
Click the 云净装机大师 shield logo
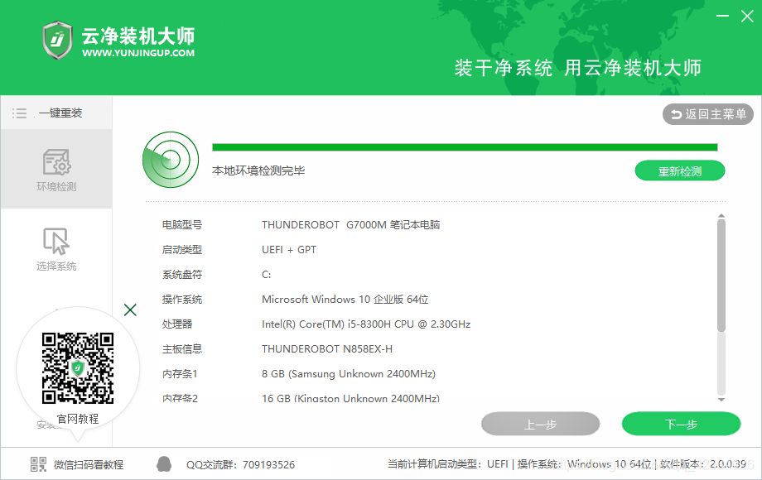click(x=58, y=41)
